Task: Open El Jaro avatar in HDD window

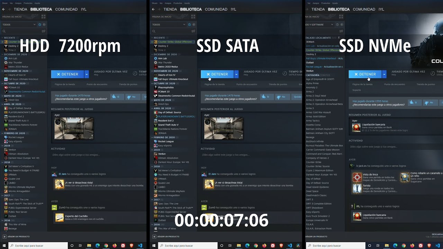Action: (x=54, y=174)
